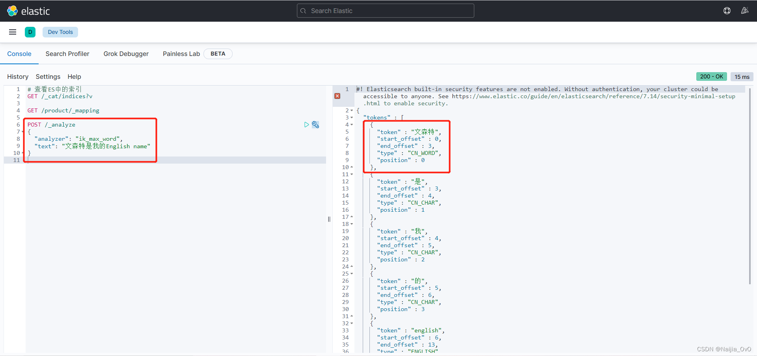Collapse first token object at line 4
757x356 pixels.
click(352, 125)
